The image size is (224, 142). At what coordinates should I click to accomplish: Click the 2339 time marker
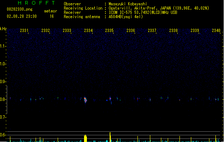pyautogui.click(x=195, y=31)
